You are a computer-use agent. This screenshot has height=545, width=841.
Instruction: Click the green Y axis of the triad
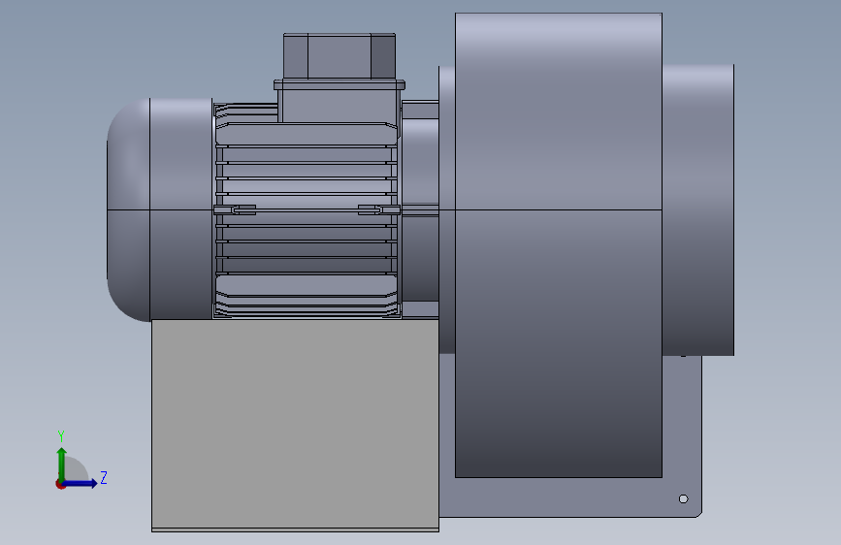coord(62,464)
